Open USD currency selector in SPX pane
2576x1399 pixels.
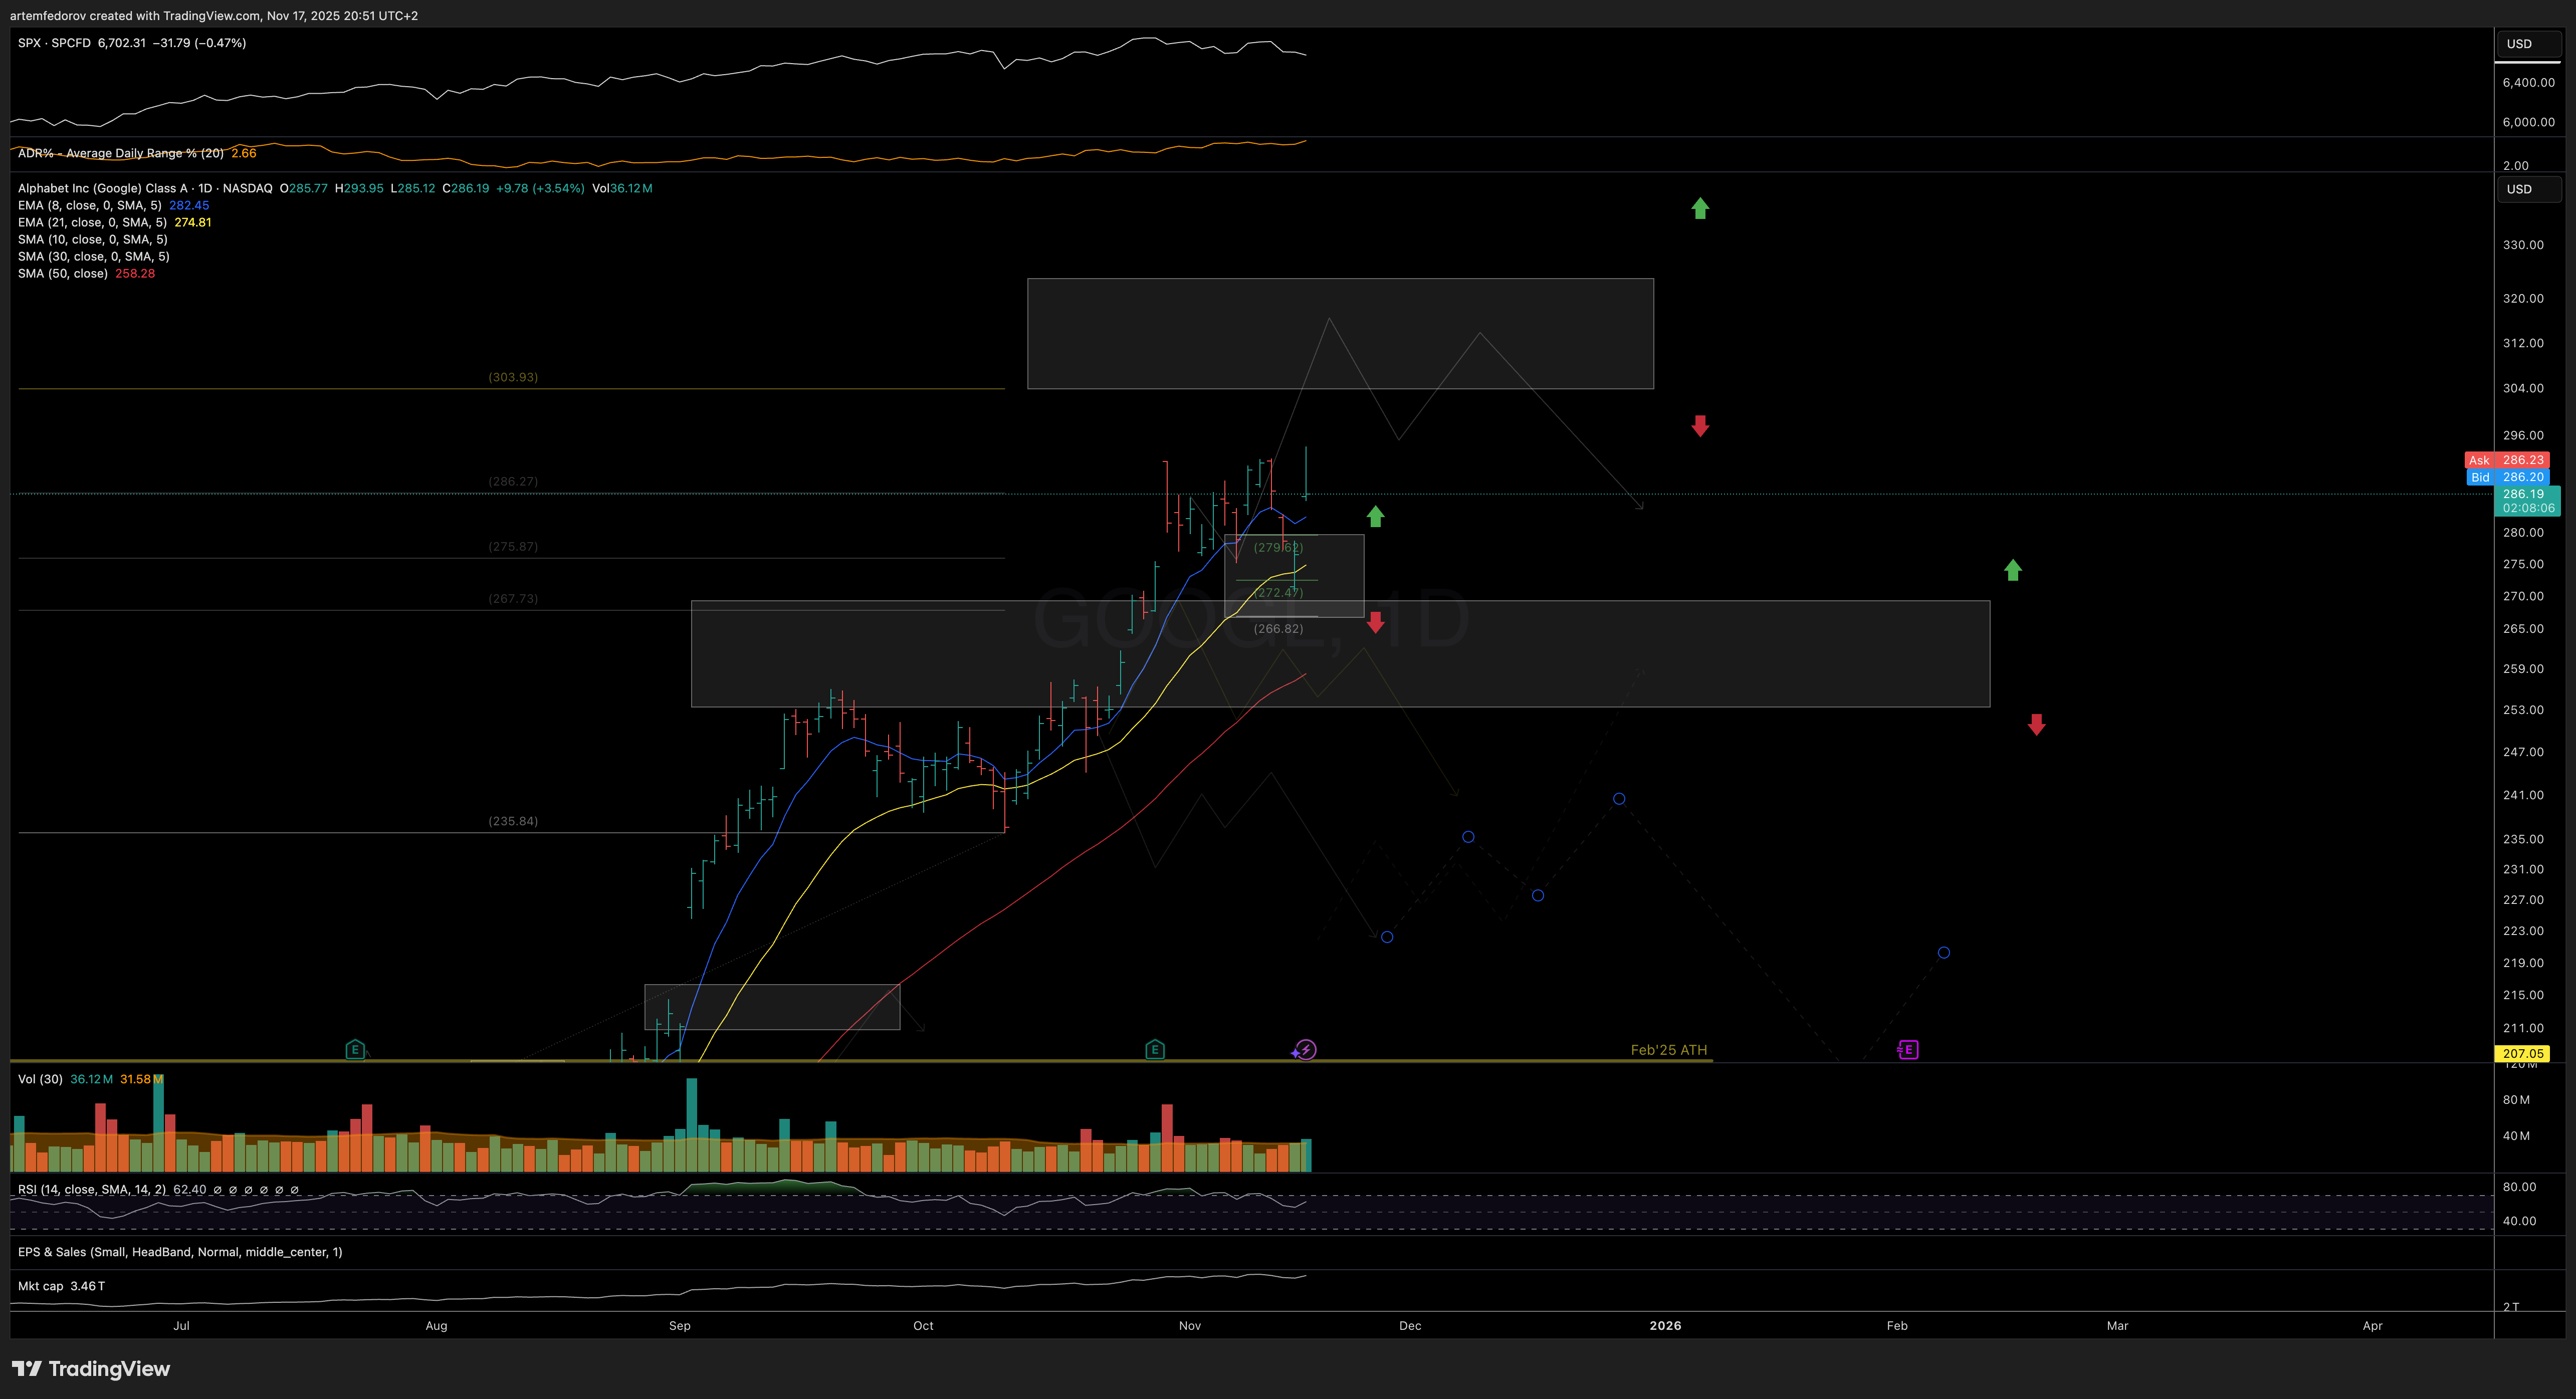[x=2529, y=44]
